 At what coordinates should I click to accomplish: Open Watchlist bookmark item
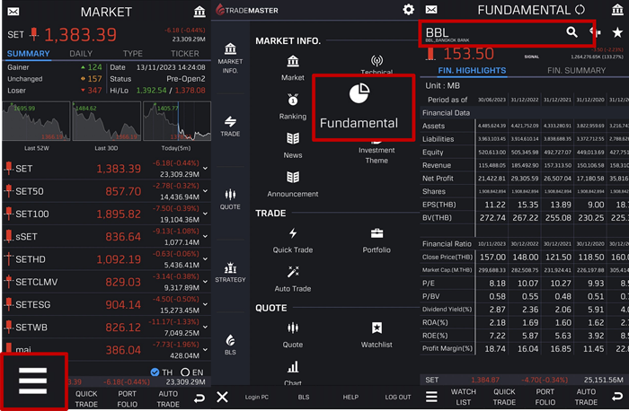click(x=377, y=335)
